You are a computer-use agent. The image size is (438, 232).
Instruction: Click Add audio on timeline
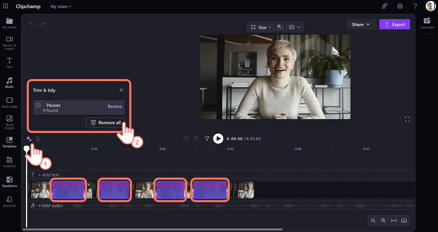coord(50,206)
